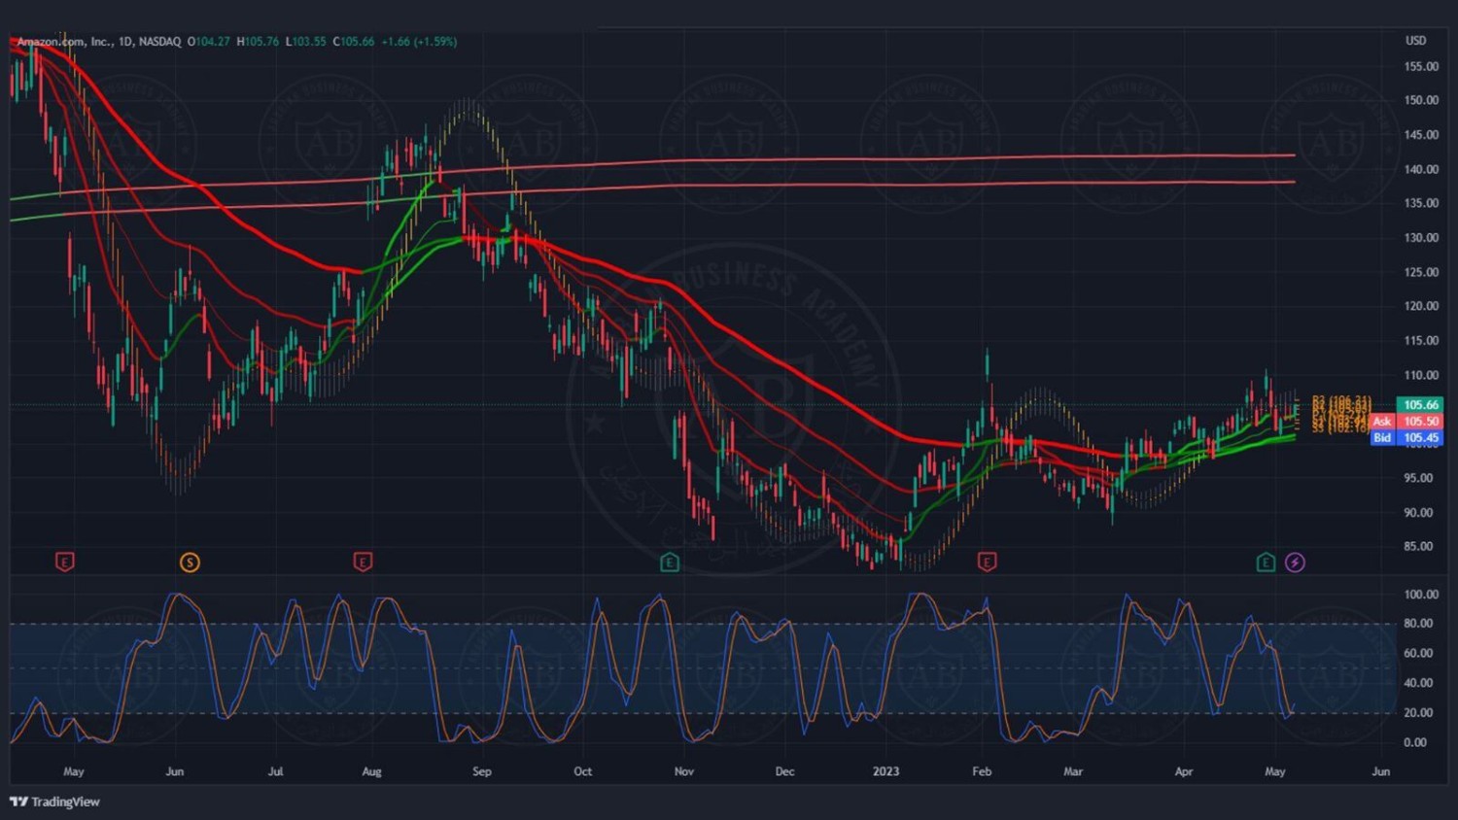Click the USD currency label
The height and width of the screenshot is (820, 1458).
click(x=1415, y=41)
